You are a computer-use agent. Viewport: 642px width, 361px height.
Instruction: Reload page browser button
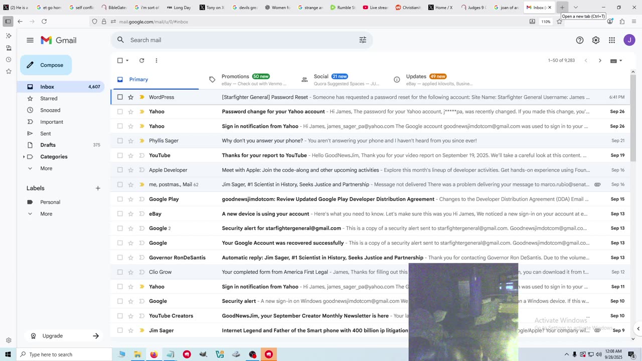pyautogui.click(x=44, y=22)
